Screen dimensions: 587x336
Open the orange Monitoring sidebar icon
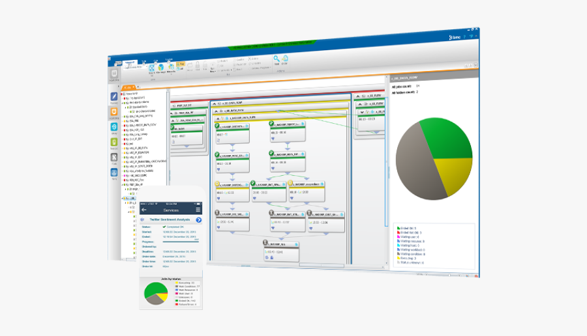[114, 113]
